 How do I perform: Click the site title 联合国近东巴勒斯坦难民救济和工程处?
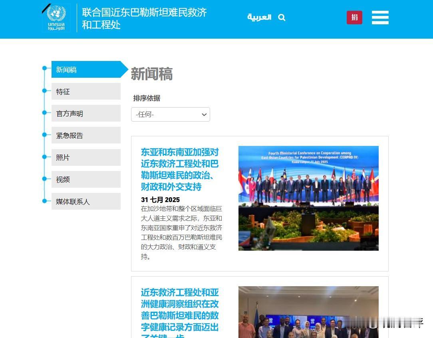(144, 18)
